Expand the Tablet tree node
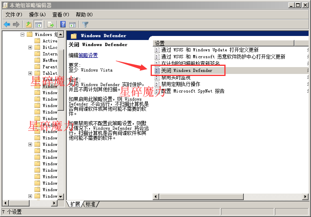311x217 pixels. click(30, 73)
